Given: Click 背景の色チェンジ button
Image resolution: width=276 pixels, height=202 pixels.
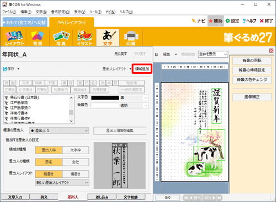Looking at the screenshot, I should pos(252,80).
